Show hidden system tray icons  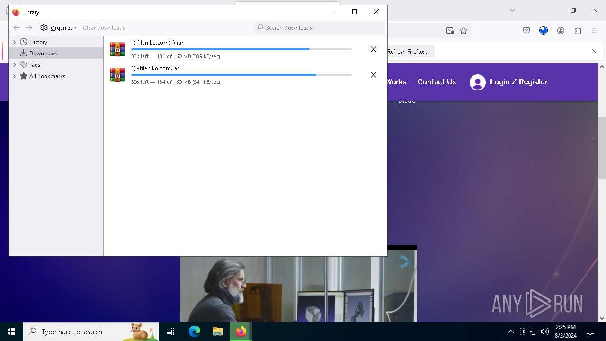(x=511, y=332)
